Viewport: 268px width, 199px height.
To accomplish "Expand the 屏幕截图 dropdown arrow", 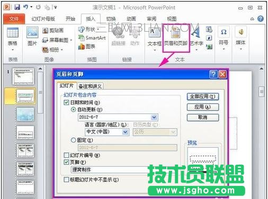I will (x=71, y=40).
